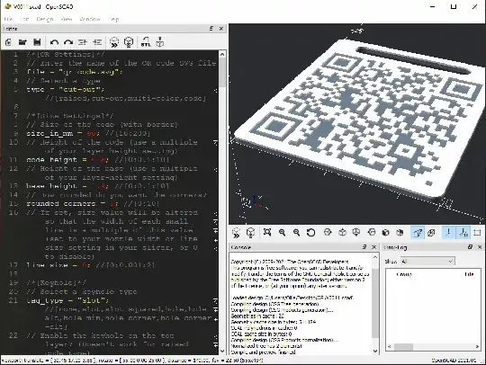Click the Error-Log horizontal scrollbar thumb
Screen dimensions: 486x365
coord(403,347)
